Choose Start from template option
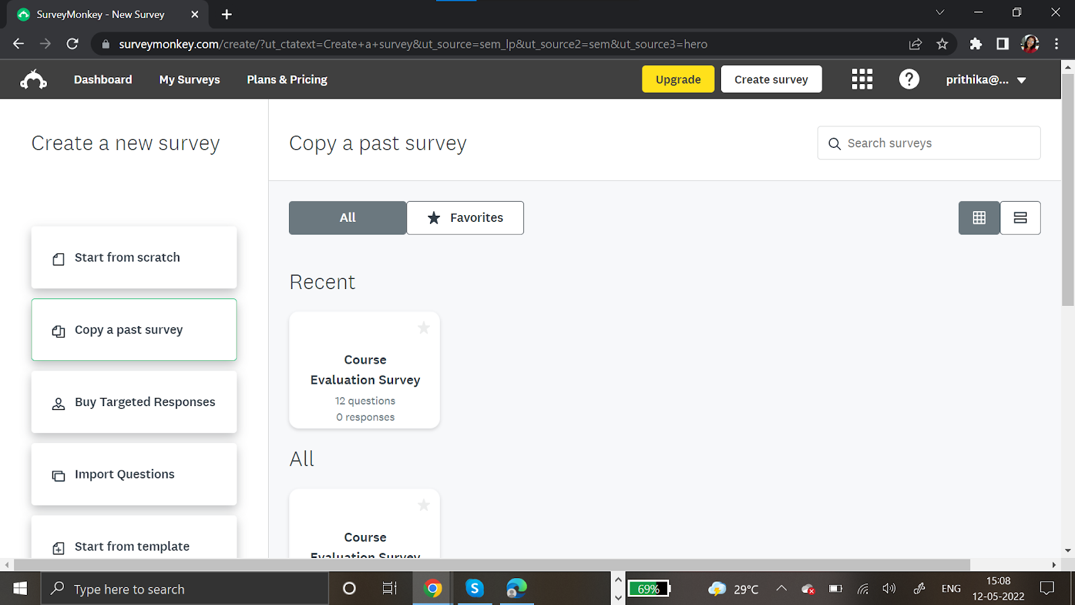Screen dimensions: 1075x605 coord(134,538)
